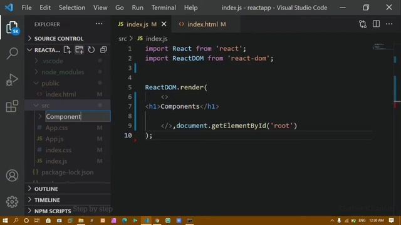
Task: Click the microphone icon in the system tray
Action: pos(339,221)
